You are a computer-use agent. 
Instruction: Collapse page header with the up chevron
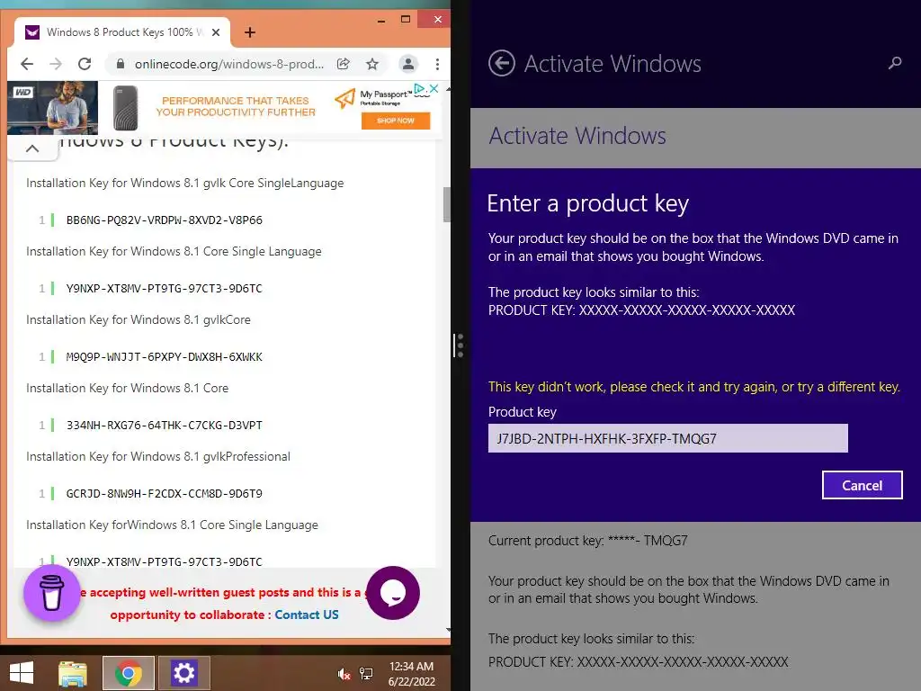point(33,148)
